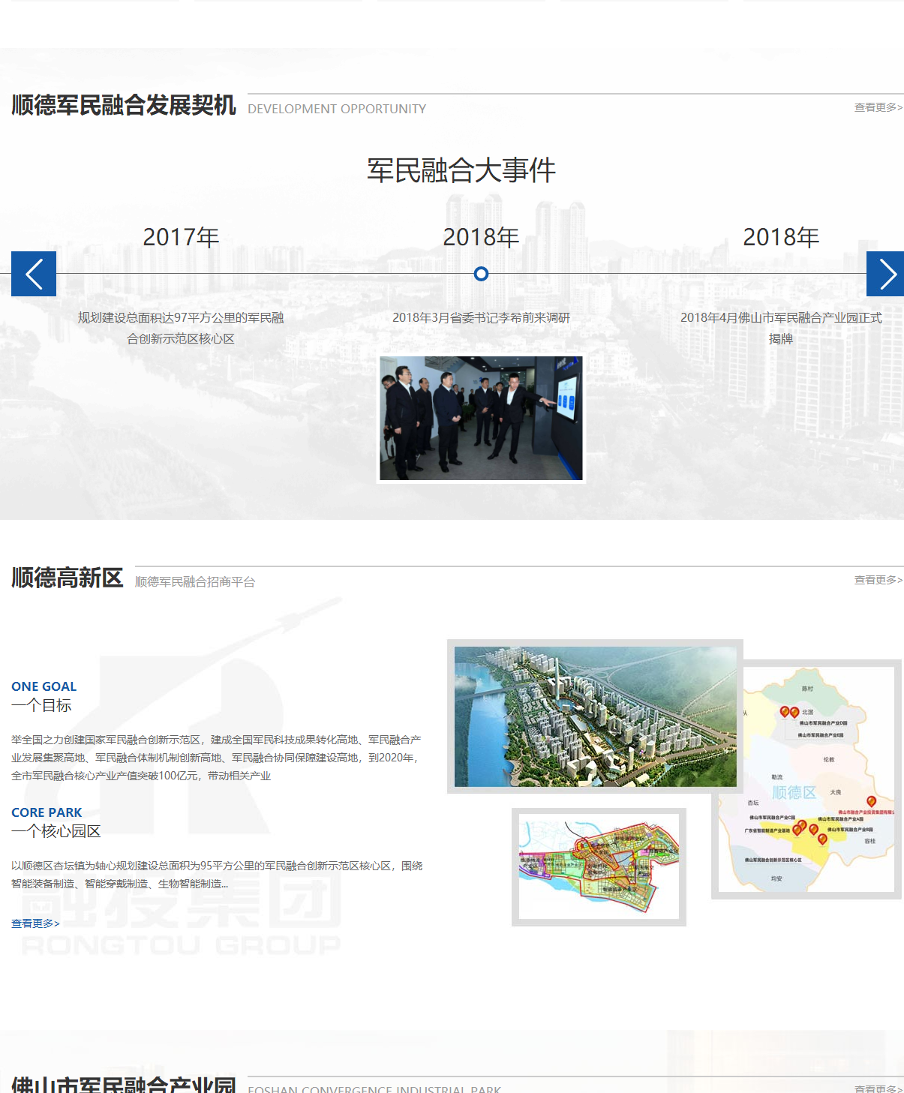Image resolution: width=904 pixels, height=1093 pixels.
Task: Select the 广东省智能制造产业基地 map pin
Action: (797, 830)
